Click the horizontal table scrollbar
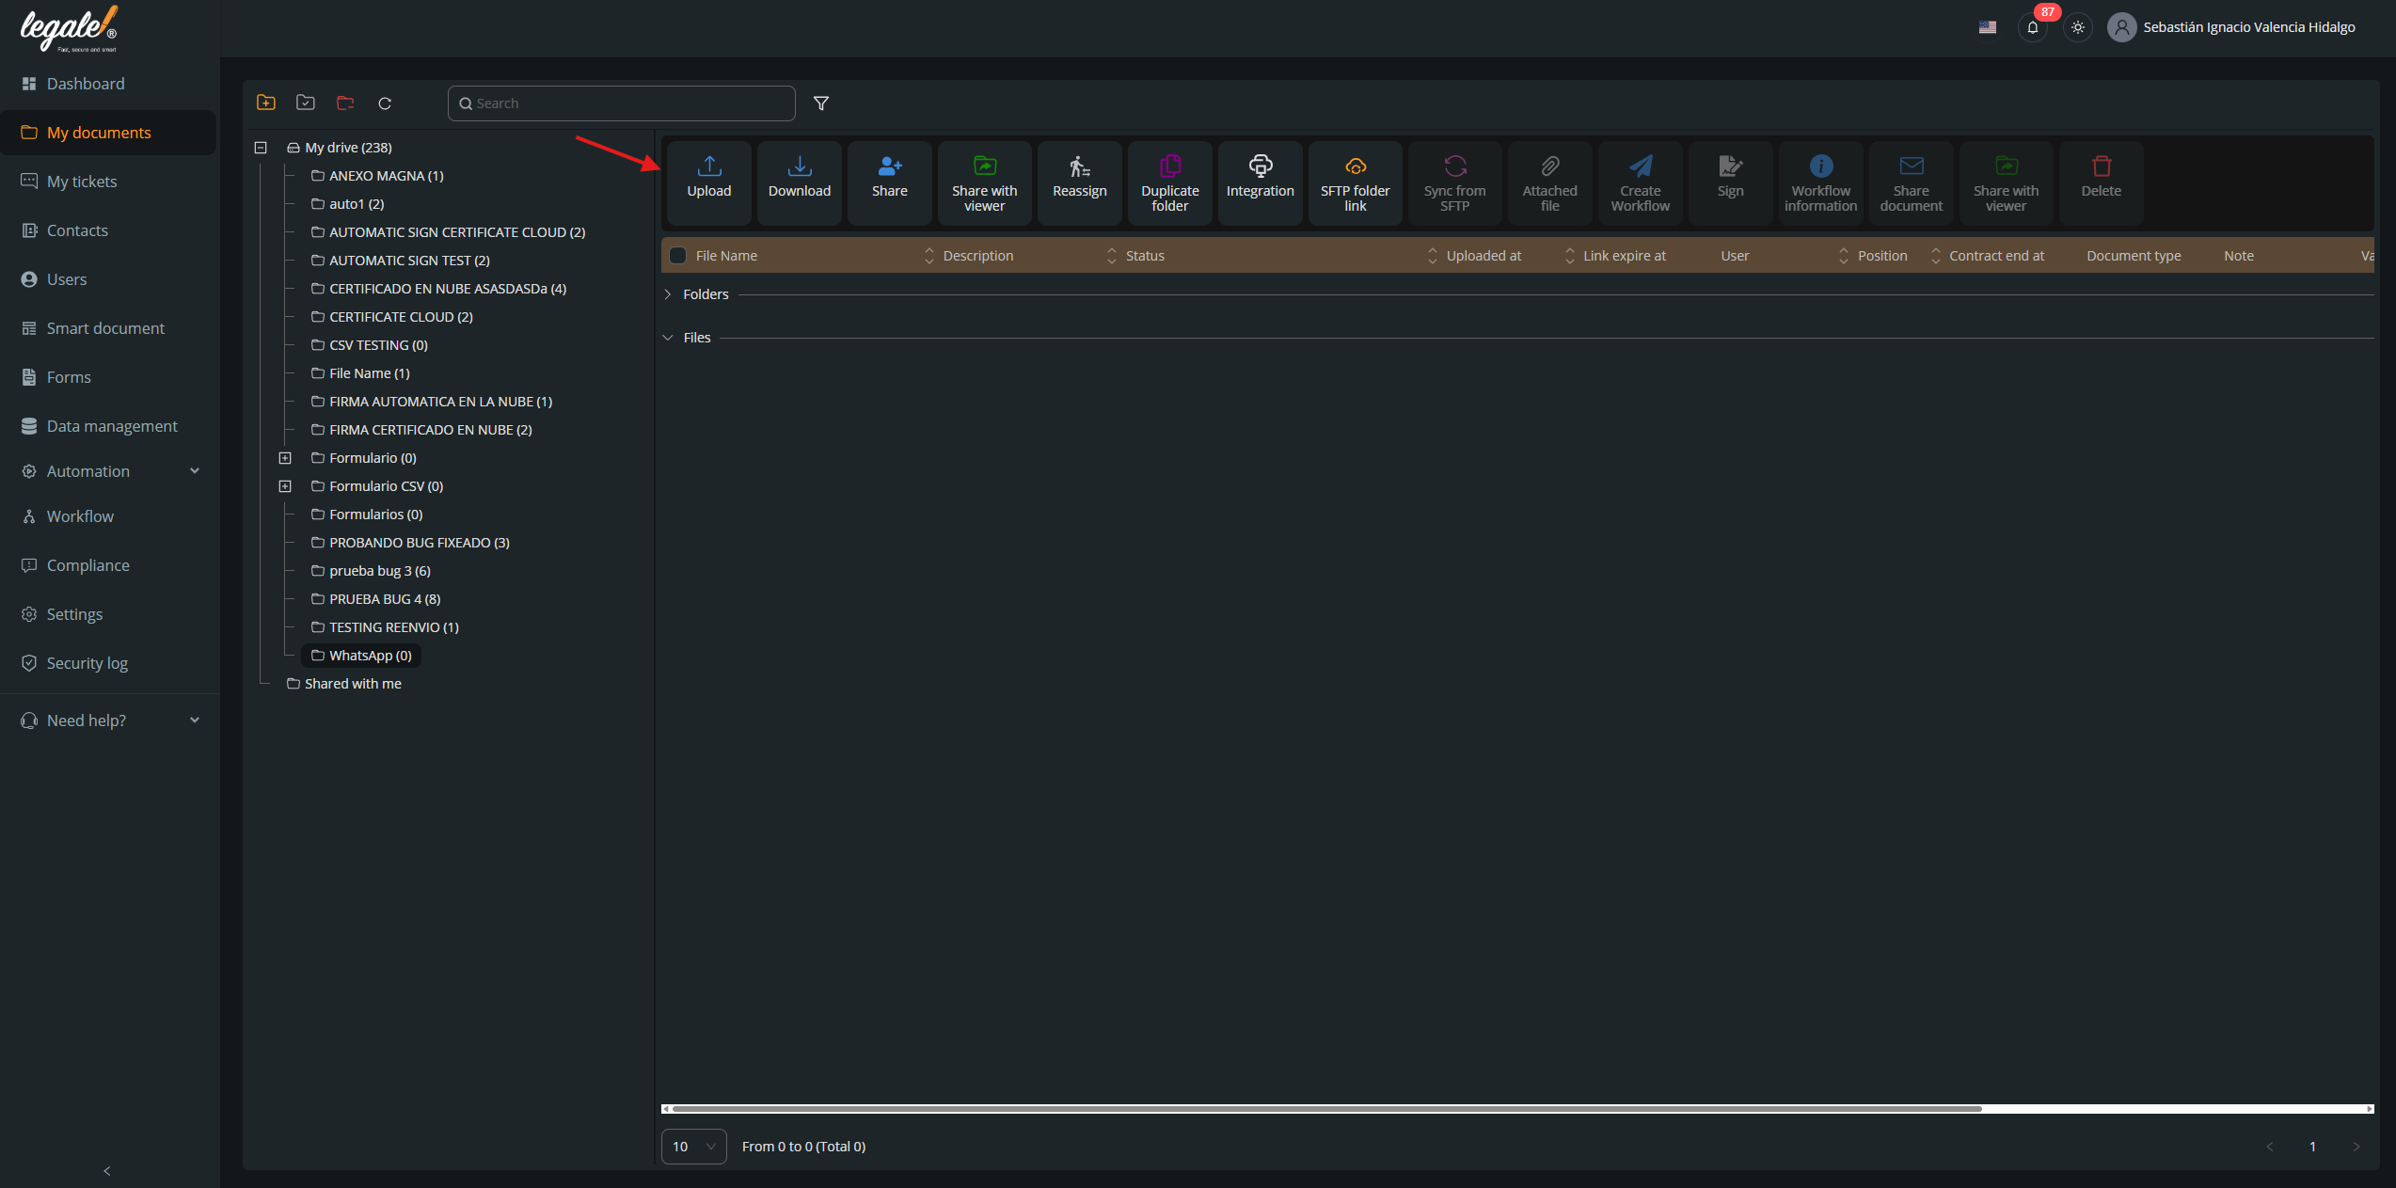The image size is (2396, 1188). pos(1326,1108)
